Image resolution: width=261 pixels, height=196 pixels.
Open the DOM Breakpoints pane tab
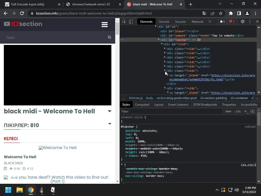tap(205, 105)
